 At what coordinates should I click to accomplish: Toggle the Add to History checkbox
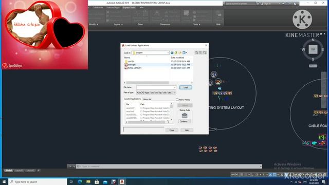177,100
